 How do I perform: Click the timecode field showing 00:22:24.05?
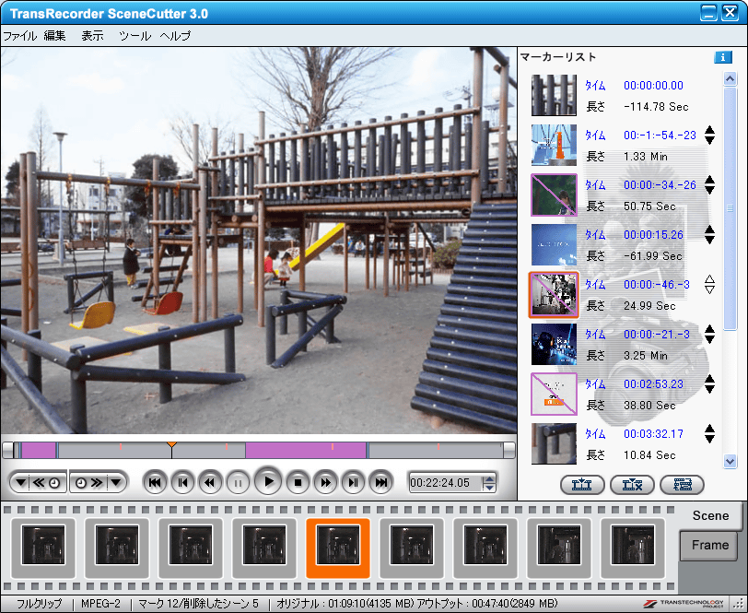446,483
